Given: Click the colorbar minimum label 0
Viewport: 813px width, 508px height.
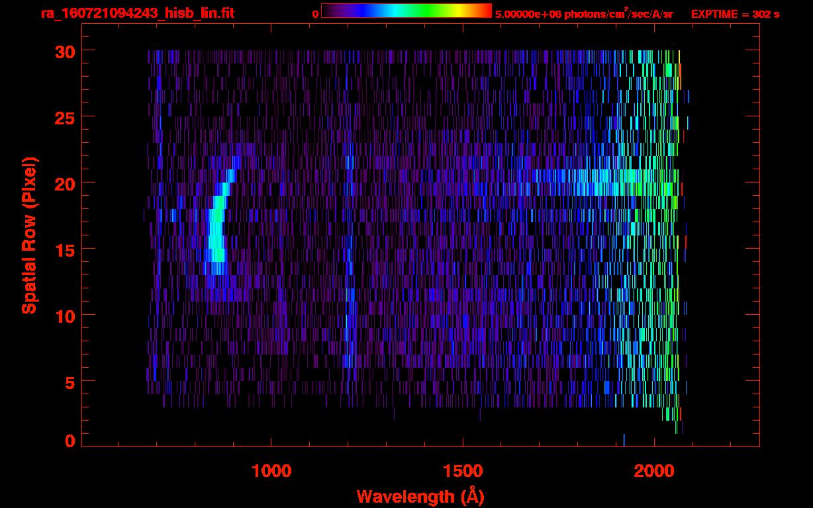Looking at the screenshot, I should coord(316,14).
